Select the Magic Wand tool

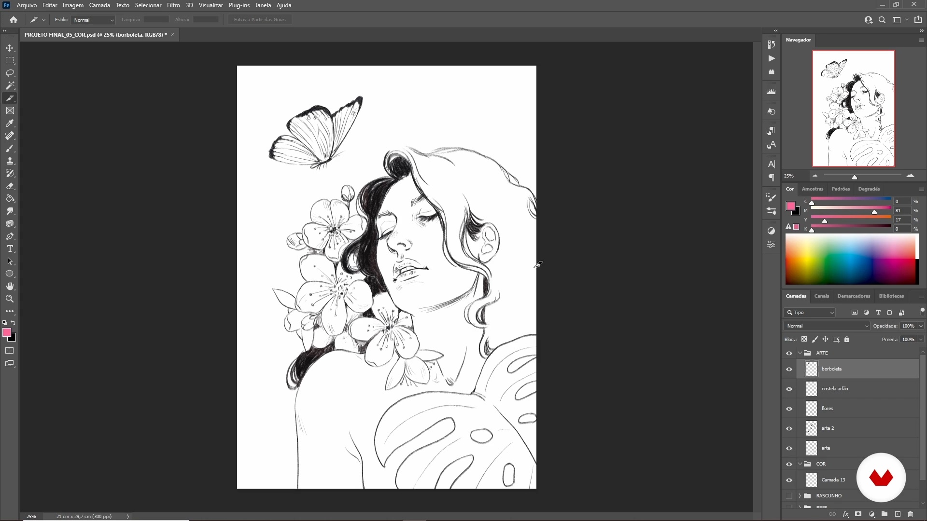tap(10, 86)
